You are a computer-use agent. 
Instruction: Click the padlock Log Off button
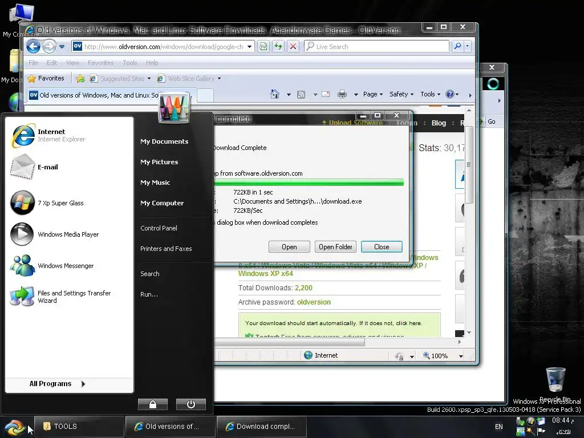153,404
